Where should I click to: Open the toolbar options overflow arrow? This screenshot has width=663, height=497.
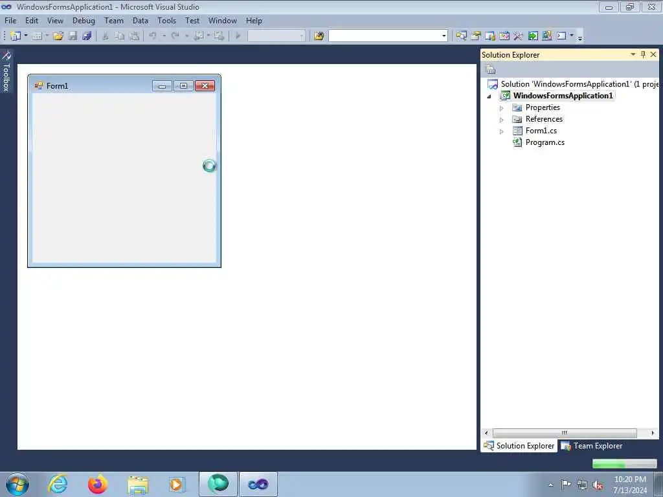pyautogui.click(x=580, y=37)
